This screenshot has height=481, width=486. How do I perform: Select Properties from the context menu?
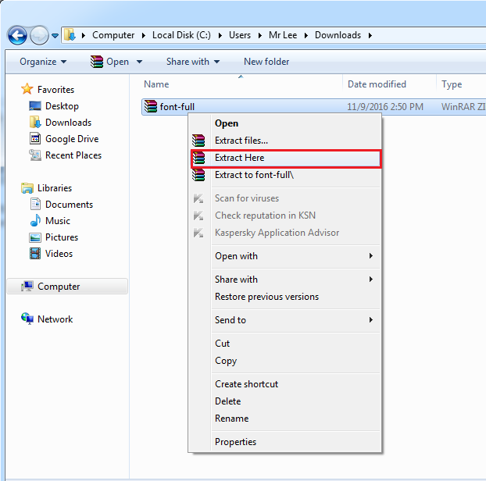[235, 442]
